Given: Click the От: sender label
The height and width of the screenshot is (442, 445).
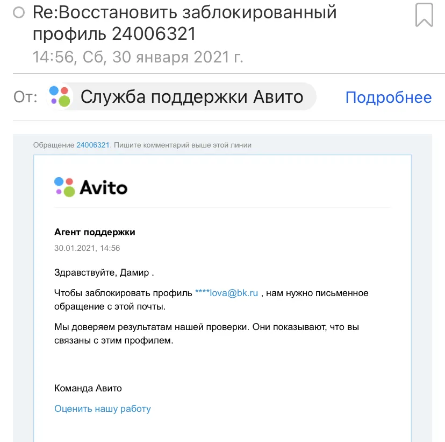Looking at the screenshot, I should coord(25,97).
